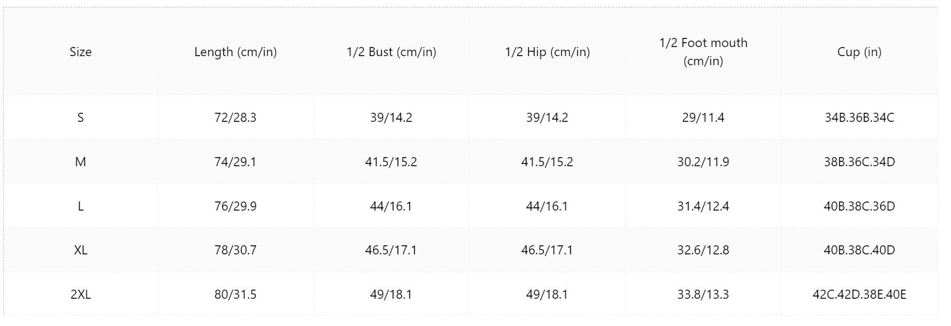The image size is (951, 326).
Task: Select the 1/2 Hip (cm/in) header
Action: tap(547, 52)
